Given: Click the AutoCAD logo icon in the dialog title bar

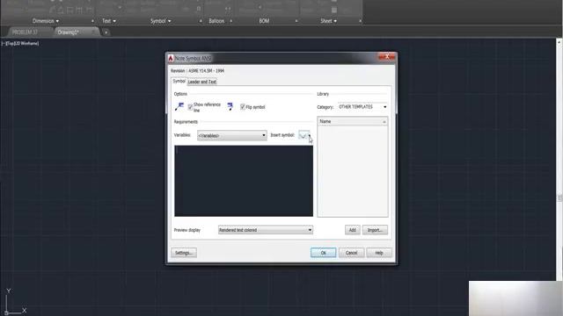Looking at the screenshot, I should tap(171, 58).
